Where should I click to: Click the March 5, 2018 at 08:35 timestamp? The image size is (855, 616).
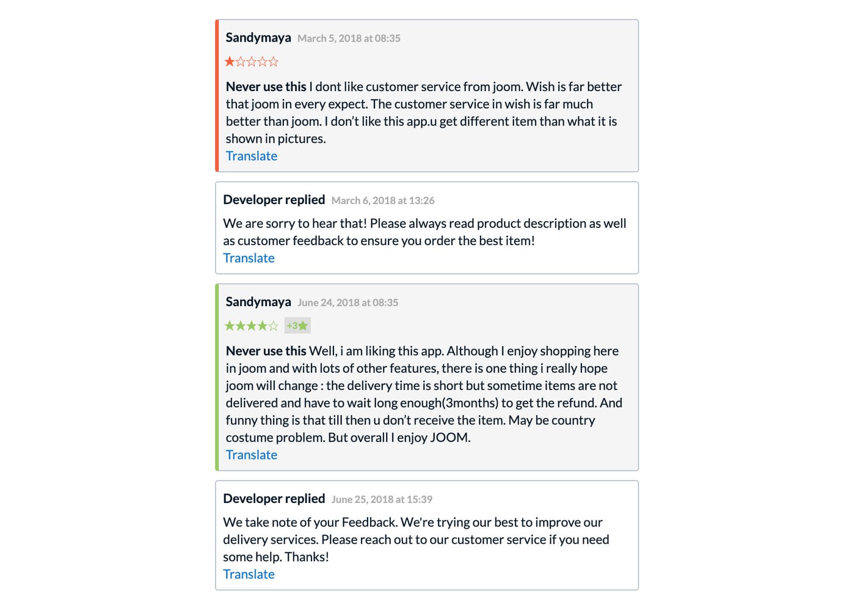[x=349, y=38]
